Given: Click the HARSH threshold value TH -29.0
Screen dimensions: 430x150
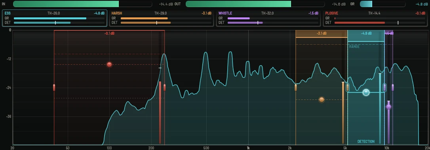Looking at the screenshot, I should (160, 13).
